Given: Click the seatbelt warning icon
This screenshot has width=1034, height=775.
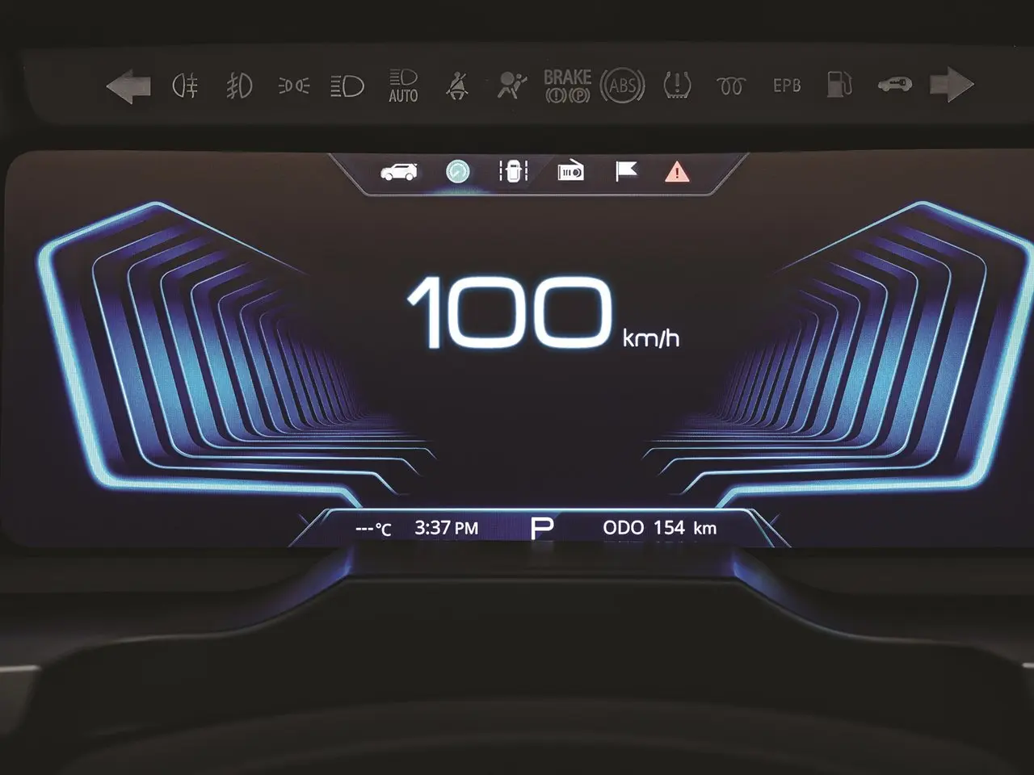Looking at the screenshot, I should click(457, 86).
